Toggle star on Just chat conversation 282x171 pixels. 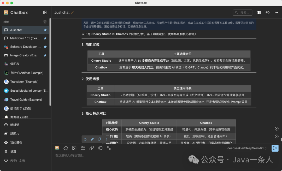(x=45, y=30)
